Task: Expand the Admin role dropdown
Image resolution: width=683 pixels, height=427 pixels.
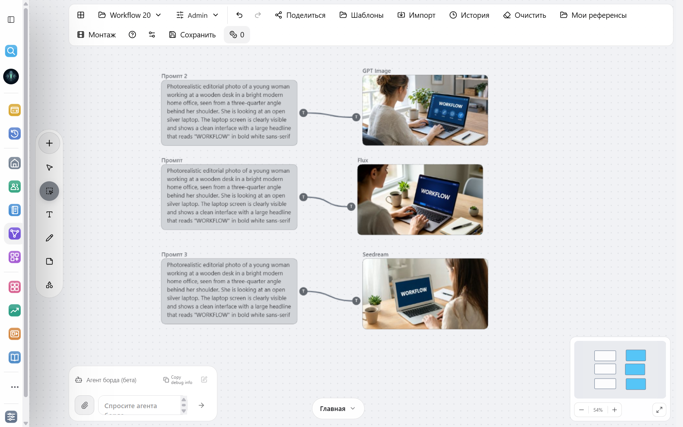Action: [x=197, y=15]
